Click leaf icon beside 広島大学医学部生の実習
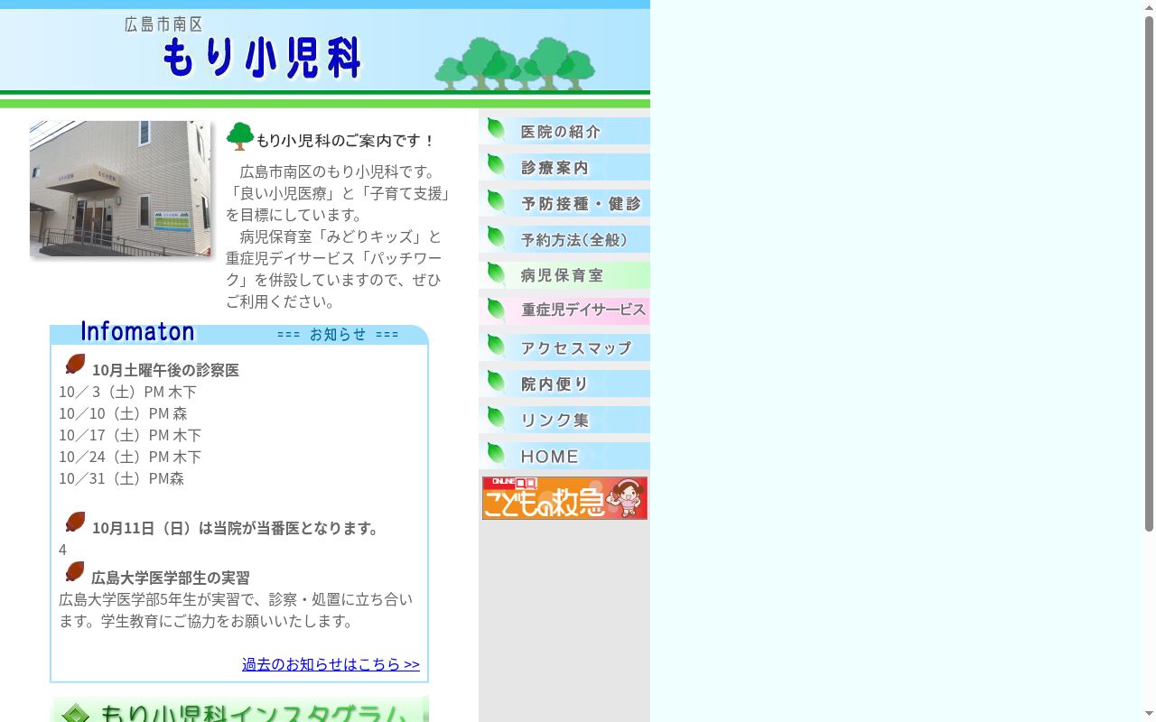Screen dimensions: 1156x722 tap(75, 572)
